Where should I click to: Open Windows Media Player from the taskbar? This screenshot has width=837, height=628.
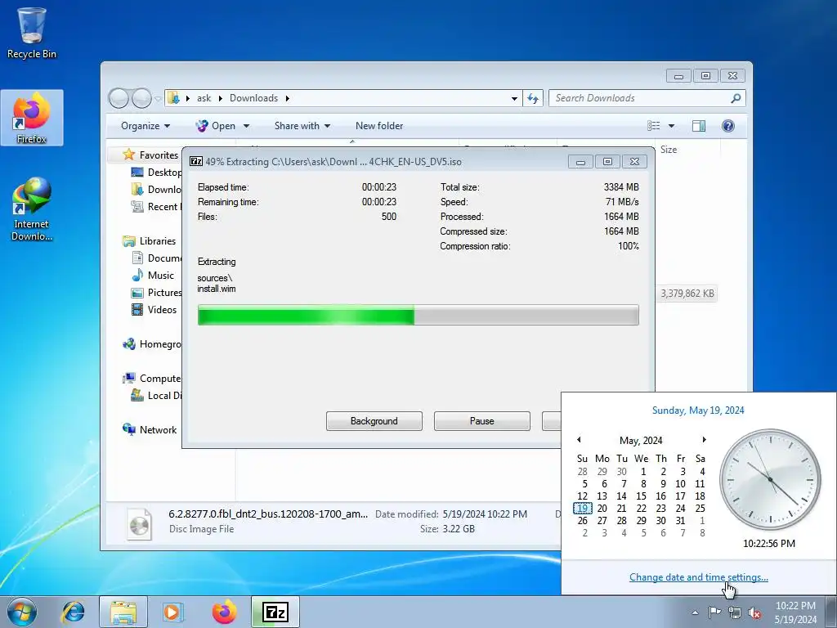[172, 612]
